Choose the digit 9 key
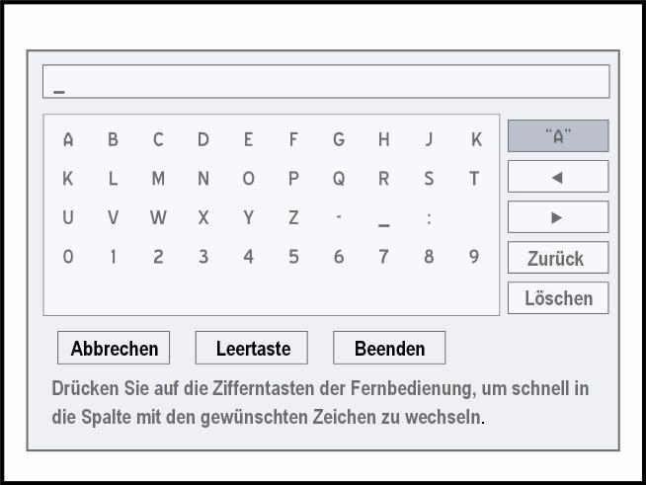 (474, 256)
